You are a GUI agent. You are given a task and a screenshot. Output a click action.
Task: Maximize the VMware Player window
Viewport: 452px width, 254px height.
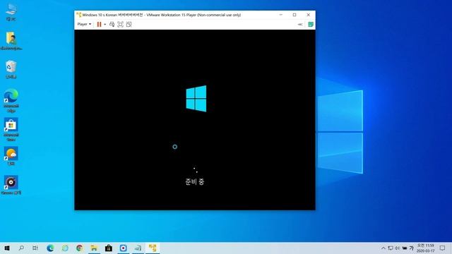pos(295,15)
